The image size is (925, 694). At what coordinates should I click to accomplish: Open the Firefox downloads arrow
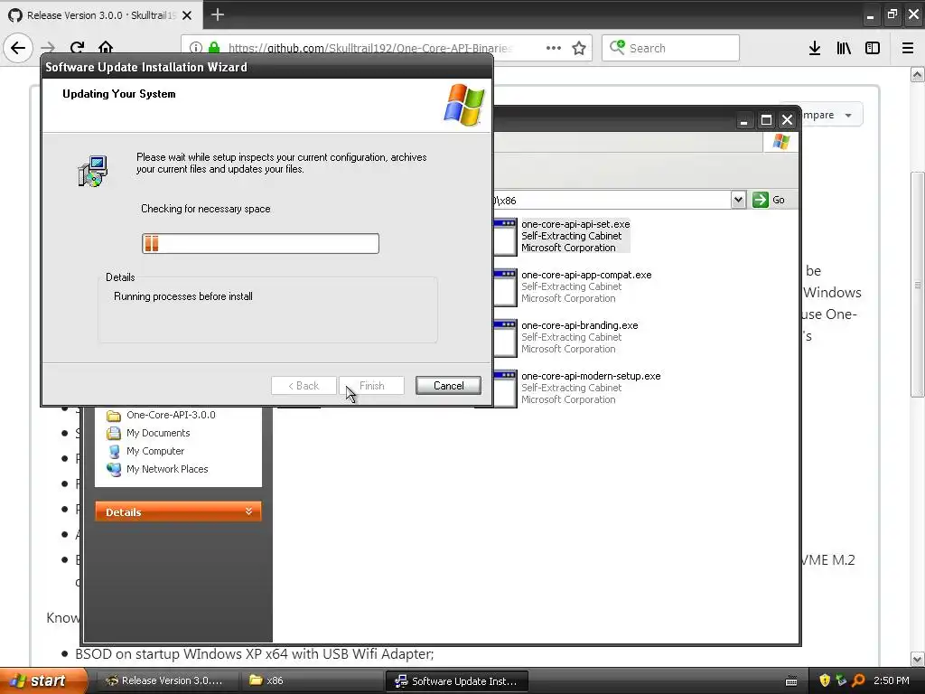[815, 48]
